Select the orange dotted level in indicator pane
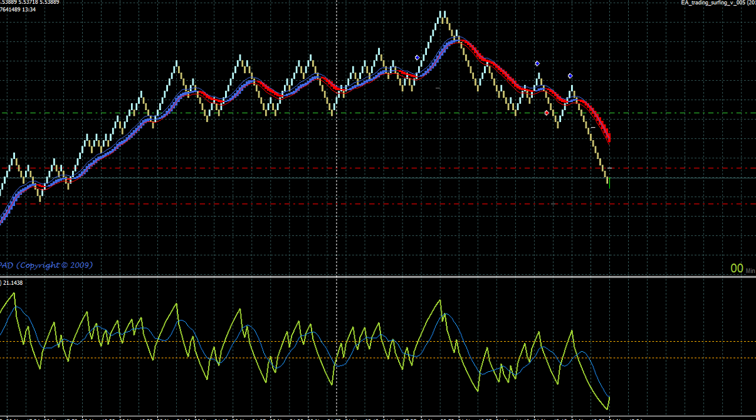The width and height of the screenshot is (756, 420). pos(378,358)
